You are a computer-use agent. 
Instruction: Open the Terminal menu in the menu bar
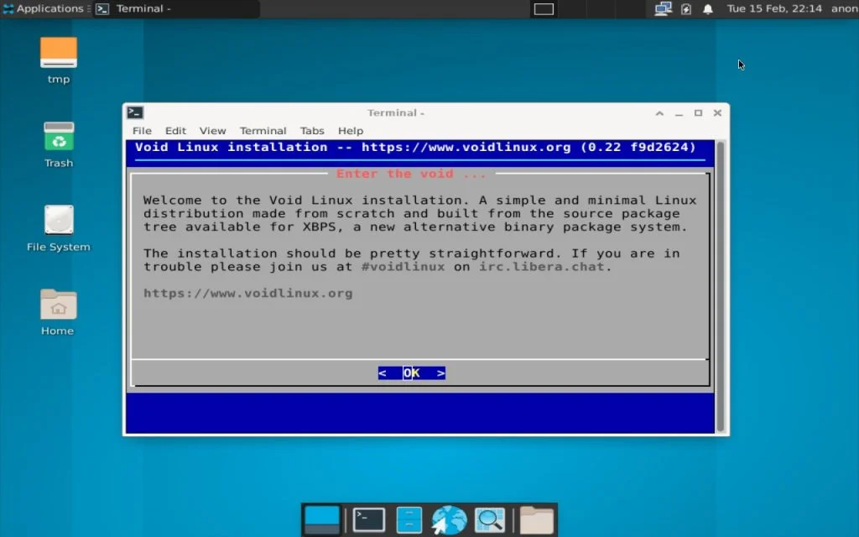pyautogui.click(x=263, y=131)
